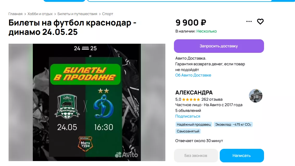Open Хобби и отдых breadcrumb category
Screen dimensions: 295x166
pos(40,14)
